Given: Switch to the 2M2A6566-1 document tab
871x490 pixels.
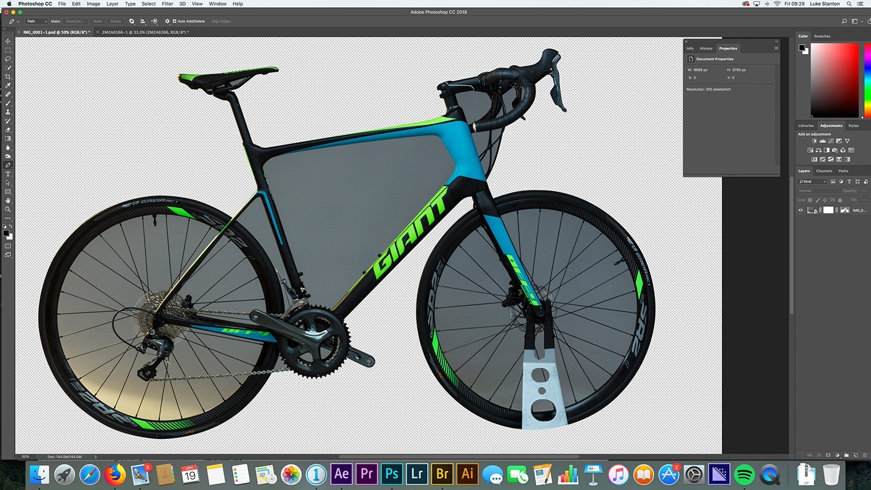Looking at the screenshot, I should (x=145, y=33).
